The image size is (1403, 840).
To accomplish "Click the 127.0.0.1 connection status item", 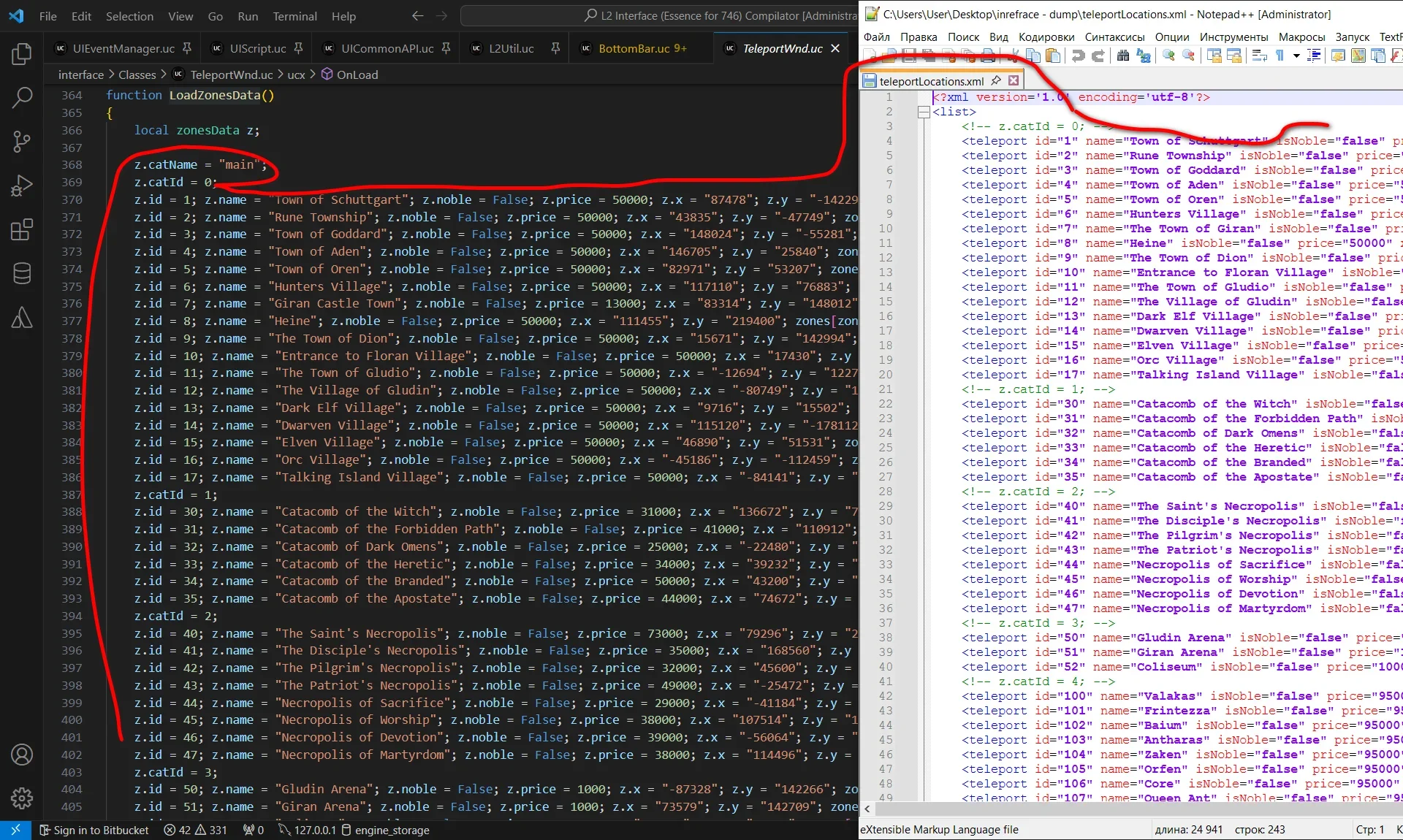I will 307,831.
